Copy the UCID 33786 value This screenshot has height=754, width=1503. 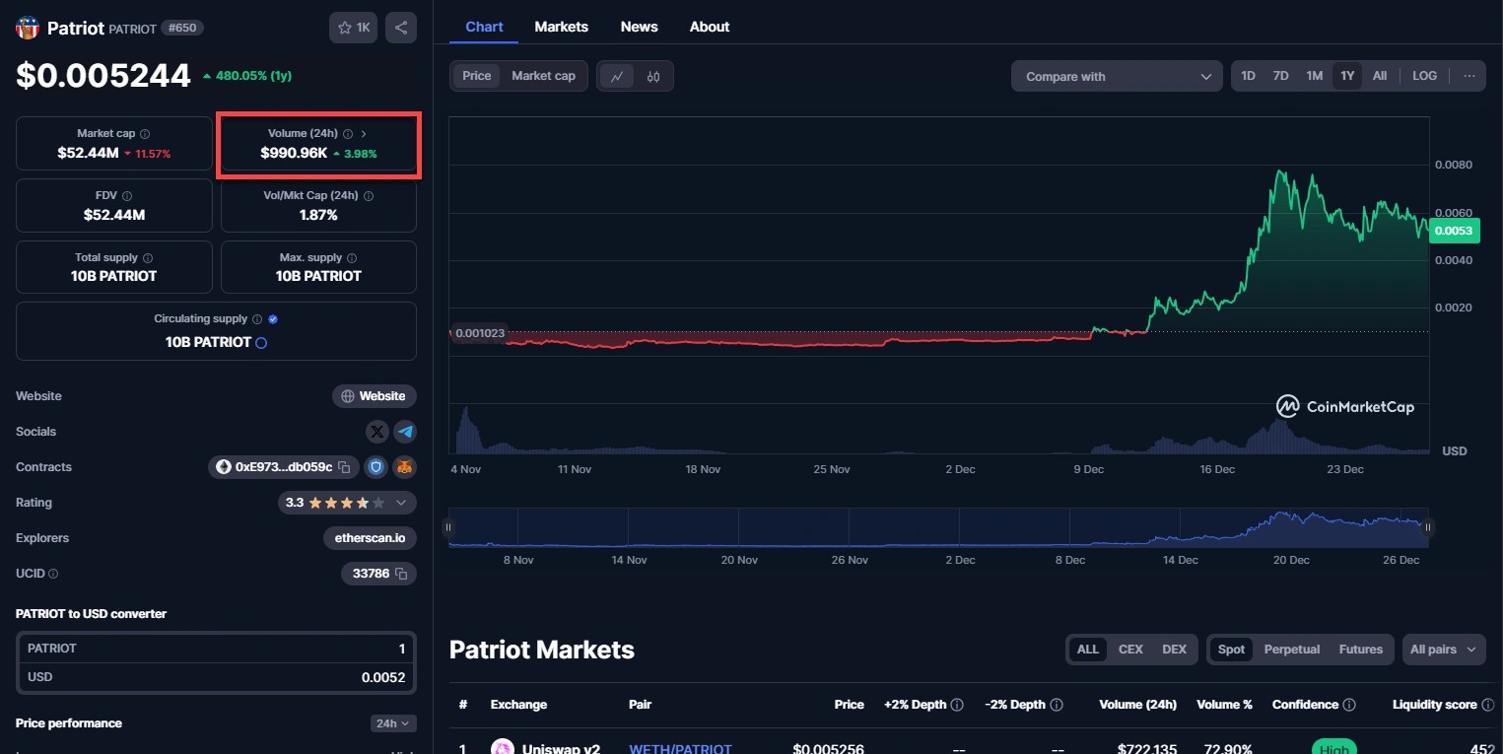coord(401,574)
